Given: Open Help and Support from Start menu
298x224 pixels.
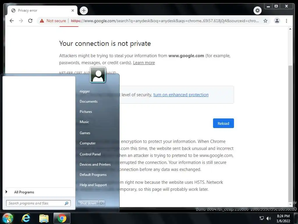Looking at the screenshot, I should pyautogui.click(x=93, y=185).
